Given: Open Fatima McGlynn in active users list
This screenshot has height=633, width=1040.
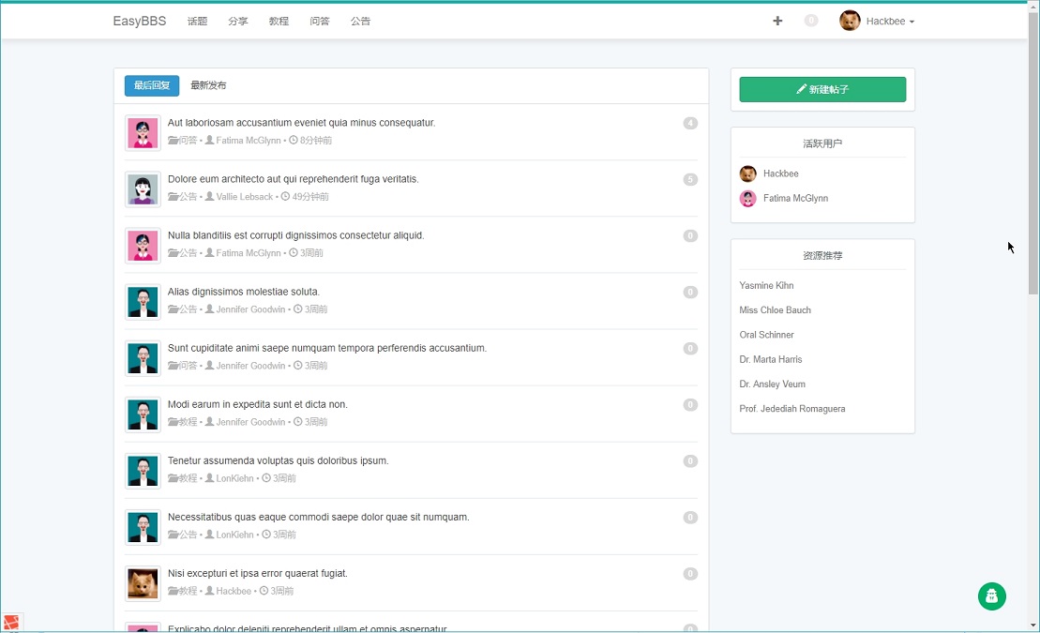Looking at the screenshot, I should pyautogui.click(x=795, y=199).
